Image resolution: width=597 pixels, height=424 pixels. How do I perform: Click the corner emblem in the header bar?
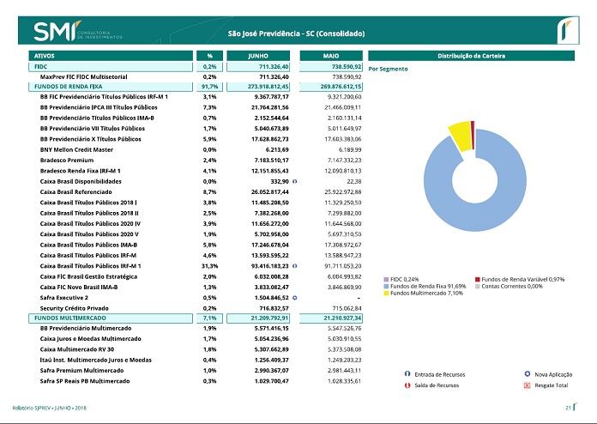pos(568,31)
